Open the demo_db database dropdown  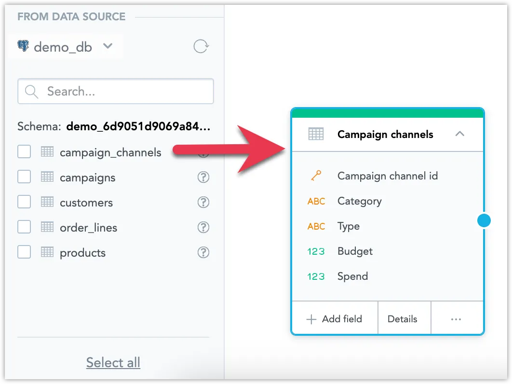click(108, 46)
